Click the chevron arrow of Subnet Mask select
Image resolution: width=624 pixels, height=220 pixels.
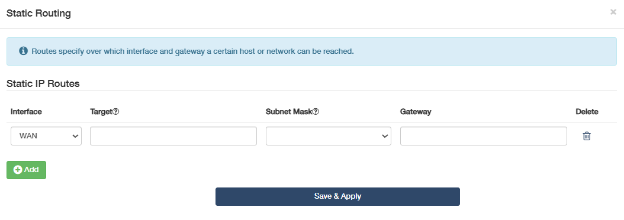[x=384, y=136]
